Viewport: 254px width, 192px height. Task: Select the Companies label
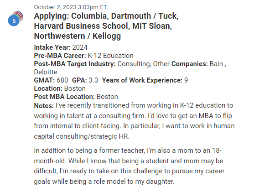point(190,64)
